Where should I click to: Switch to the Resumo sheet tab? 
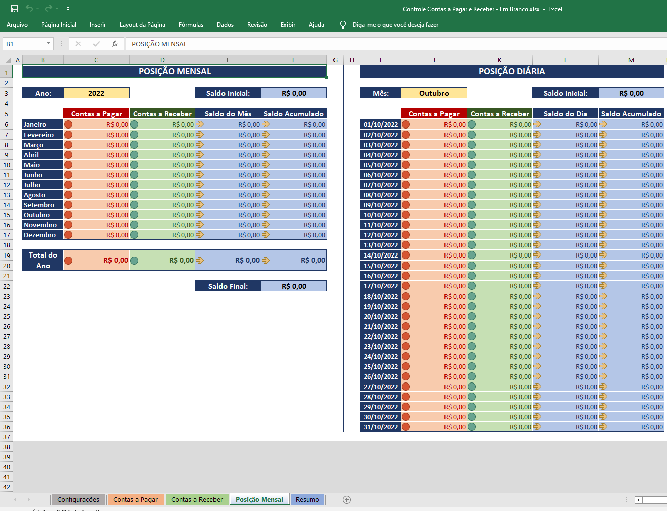pos(307,499)
